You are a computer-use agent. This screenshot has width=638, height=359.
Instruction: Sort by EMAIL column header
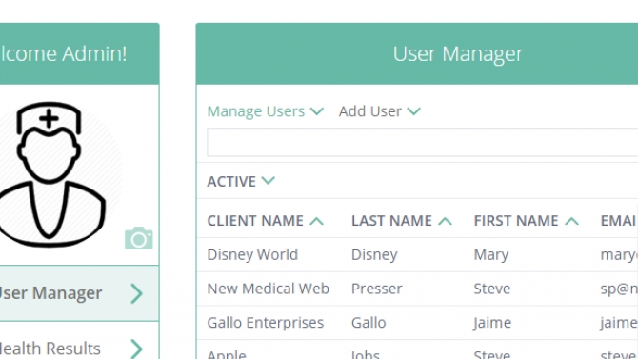[619, 221]
